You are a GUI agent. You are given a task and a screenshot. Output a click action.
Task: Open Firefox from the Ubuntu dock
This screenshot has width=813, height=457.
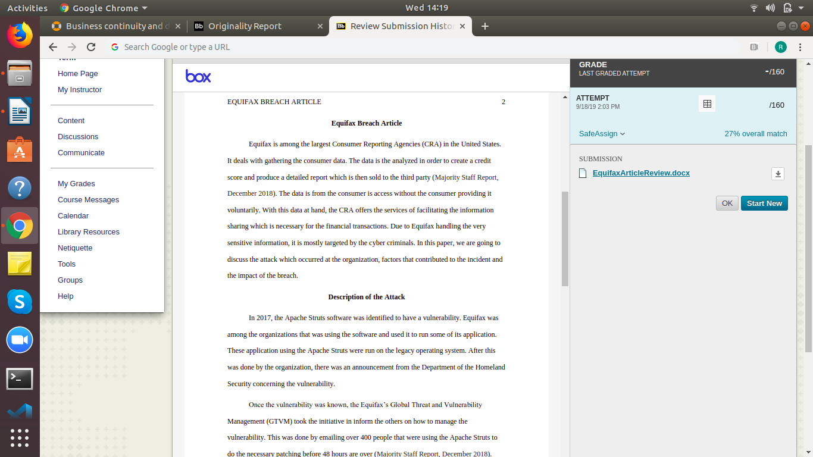(20, 35)
